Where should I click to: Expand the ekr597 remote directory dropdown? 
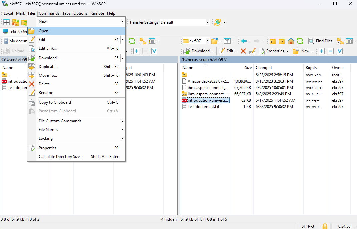point(207,41)
